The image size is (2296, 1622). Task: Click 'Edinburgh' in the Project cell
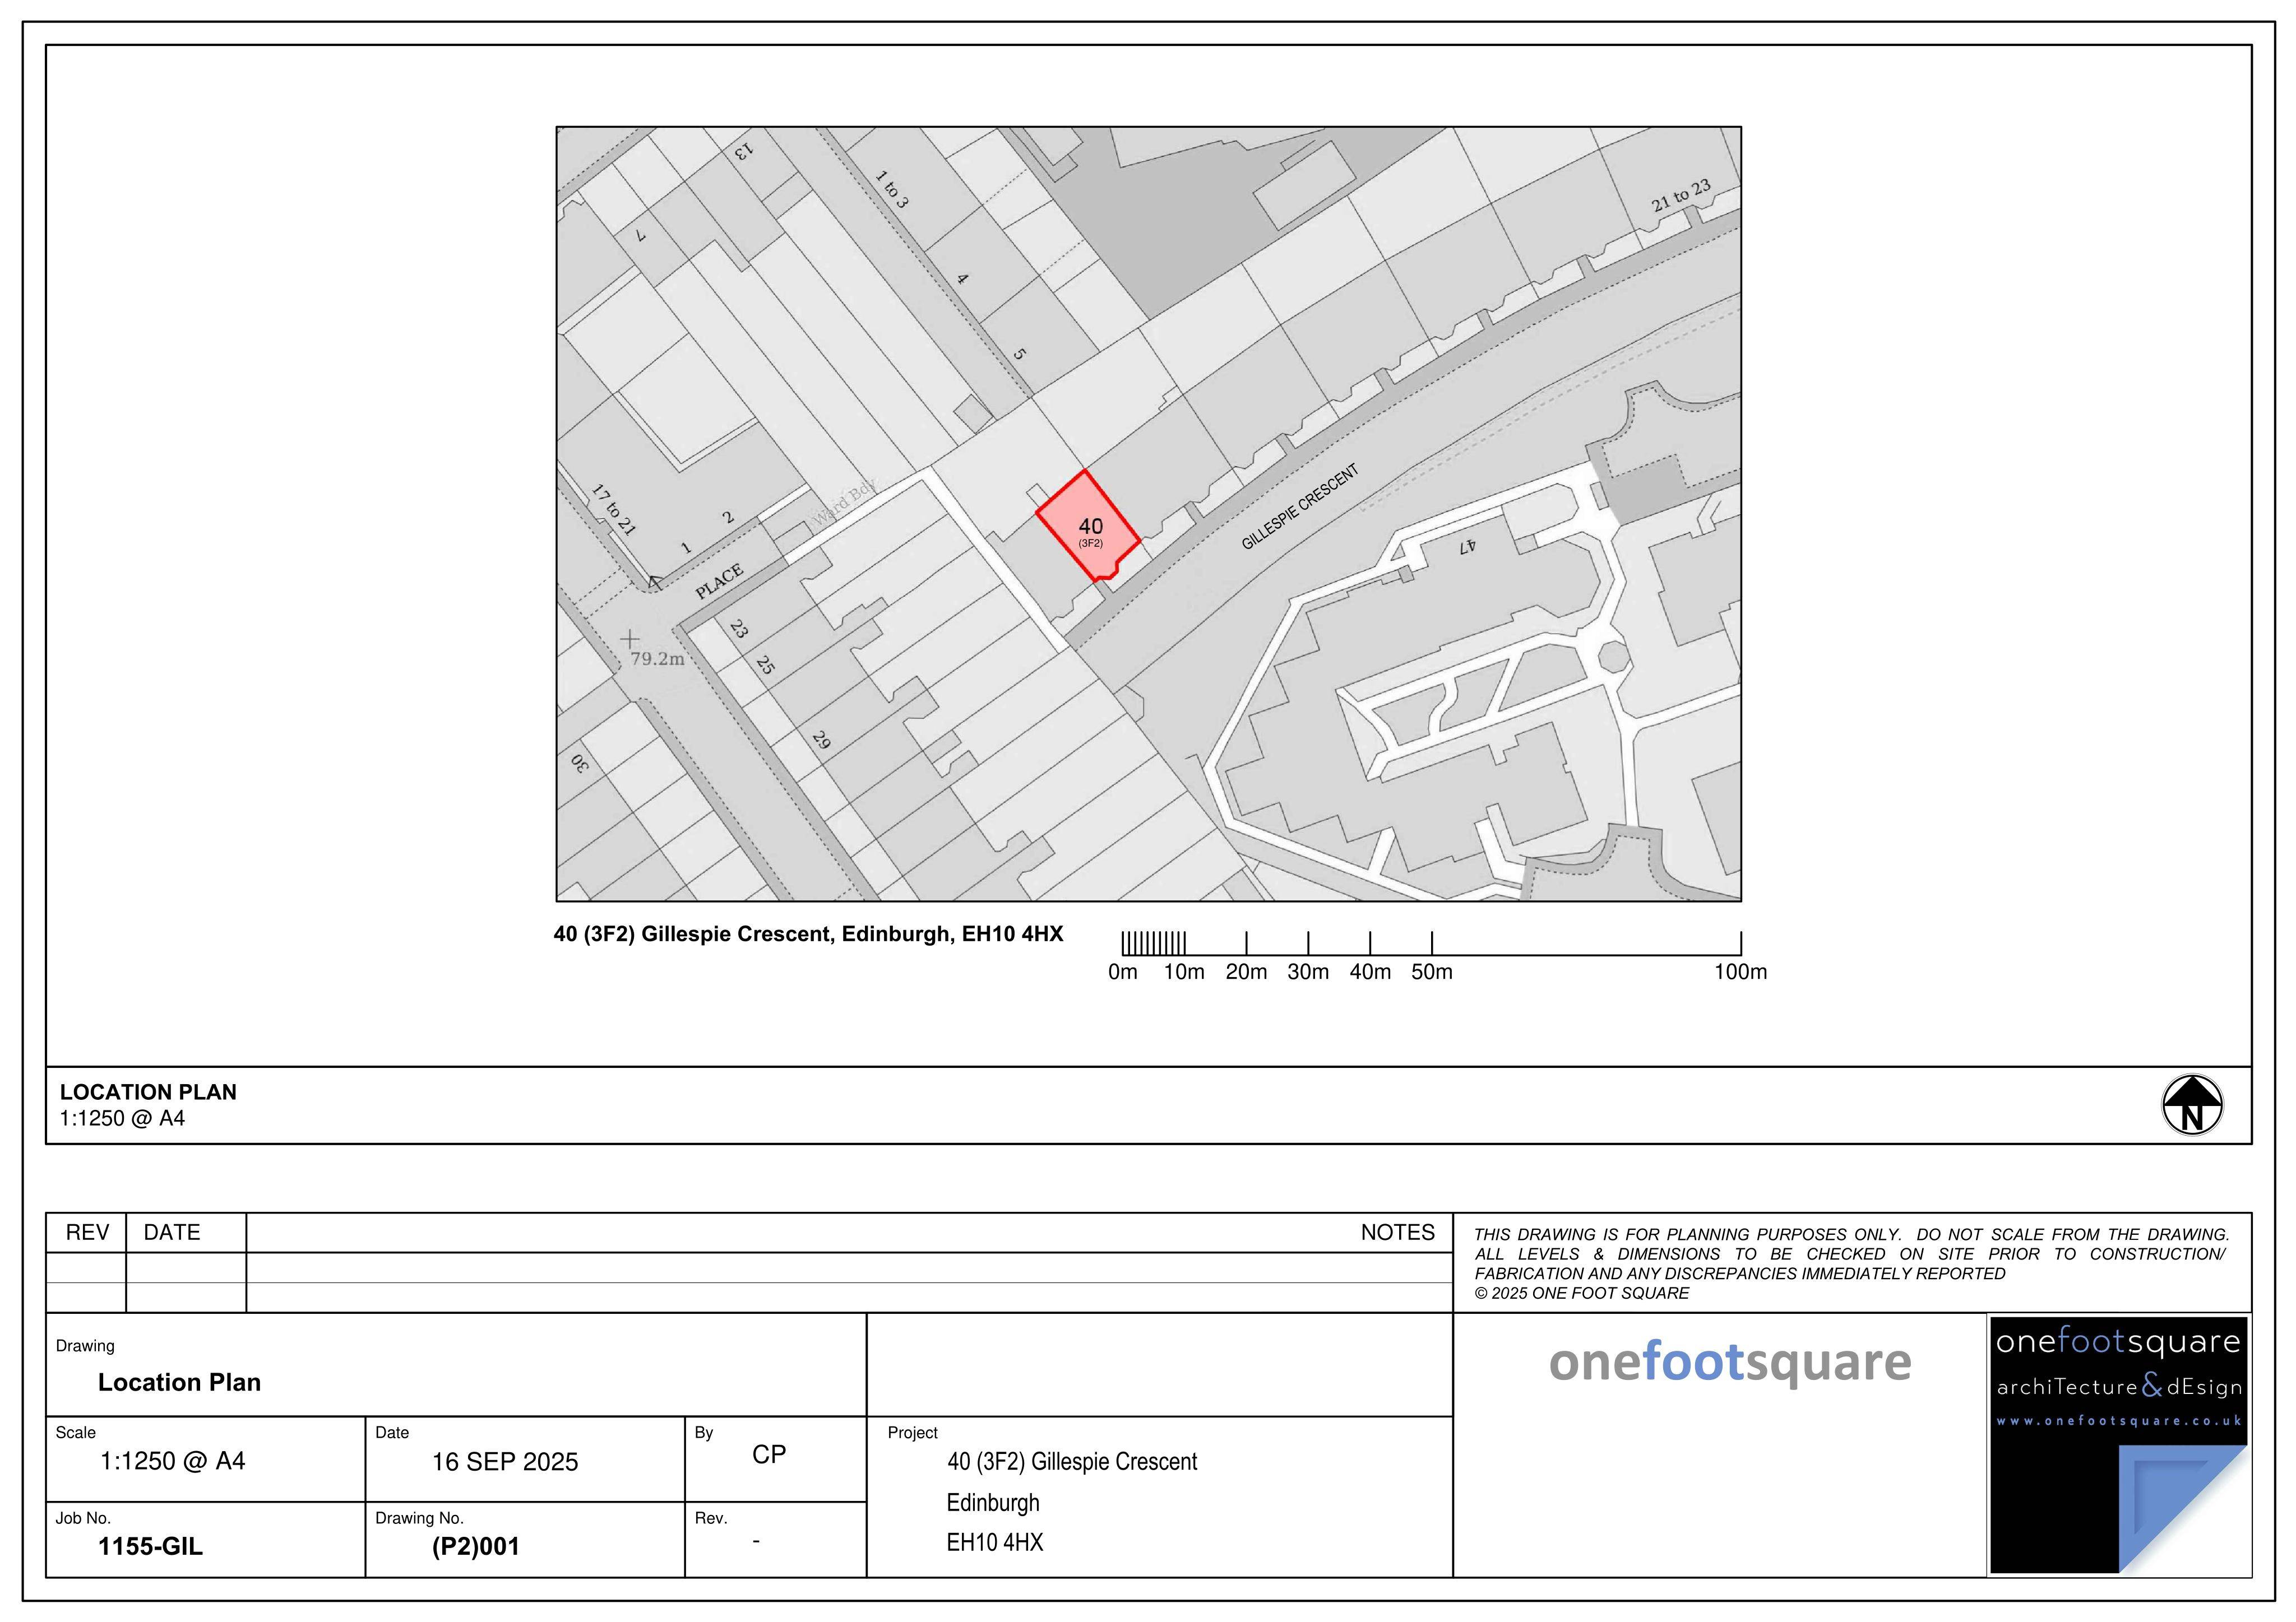993,1503
